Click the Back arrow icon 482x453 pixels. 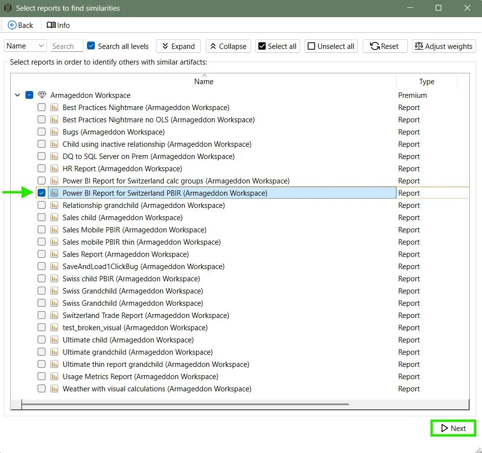pos(12,25)
